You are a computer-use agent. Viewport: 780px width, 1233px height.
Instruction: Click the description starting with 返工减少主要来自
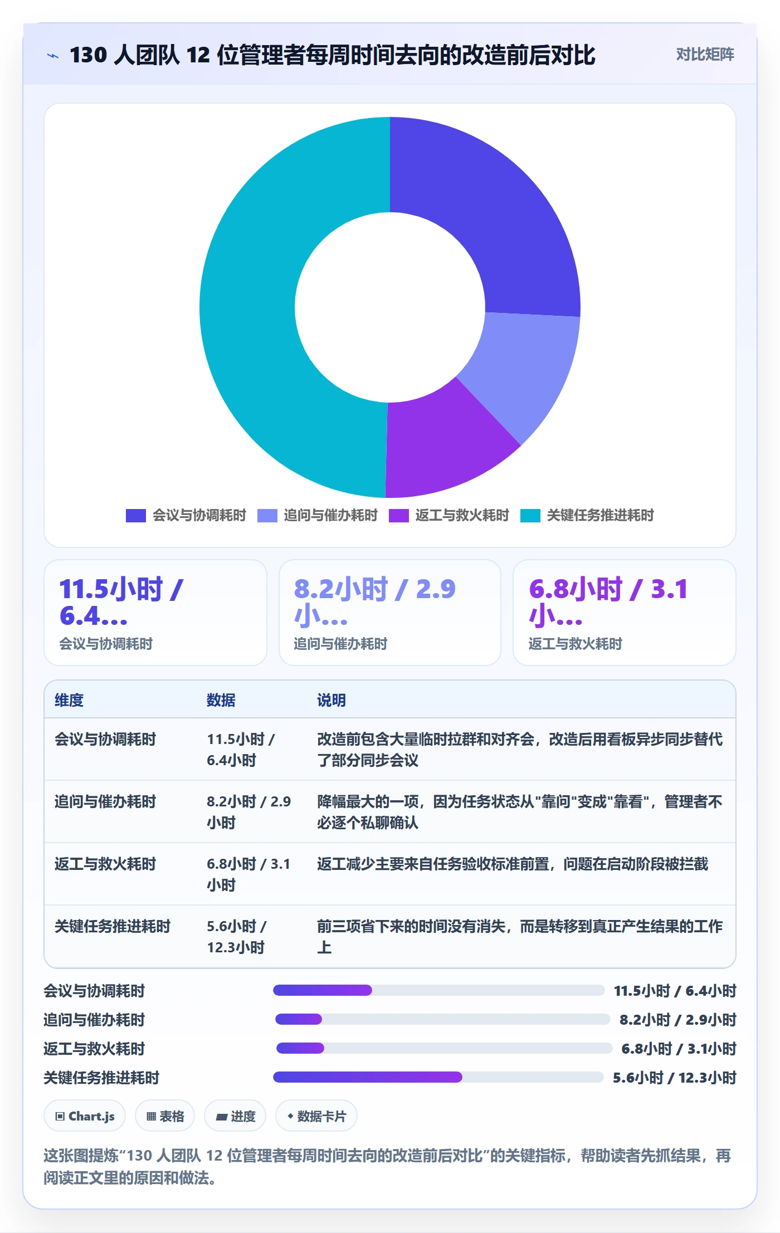513,864
